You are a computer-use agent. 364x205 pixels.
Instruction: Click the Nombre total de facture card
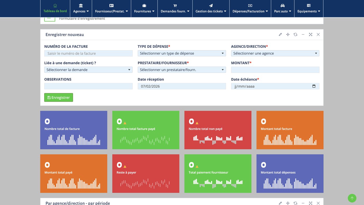point(74,130)
